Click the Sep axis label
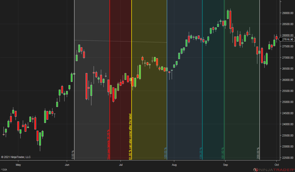The width and height of the screenshot is (295, 172). click(225, 165)
